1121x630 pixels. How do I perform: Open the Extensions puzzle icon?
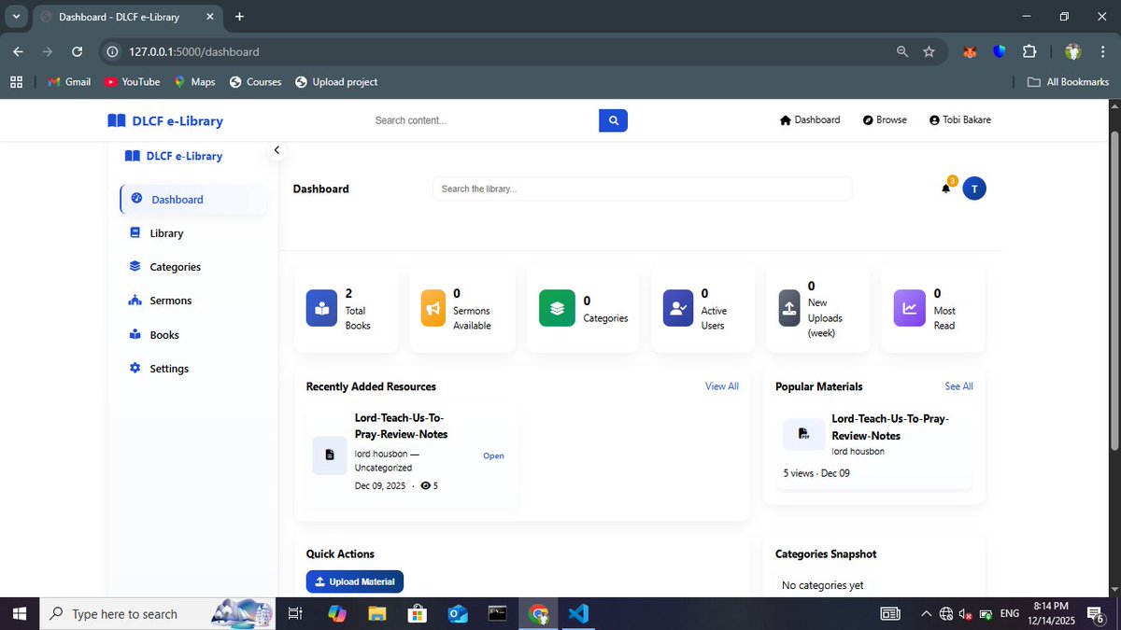click(1029, 52)
